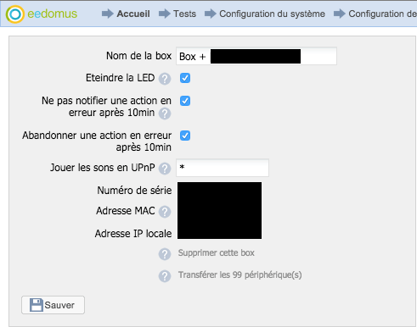Image resolution: width=417 pixels, height=327 pixels.
Task: Open Configuration du système menu
Action: tap(272, 14)
